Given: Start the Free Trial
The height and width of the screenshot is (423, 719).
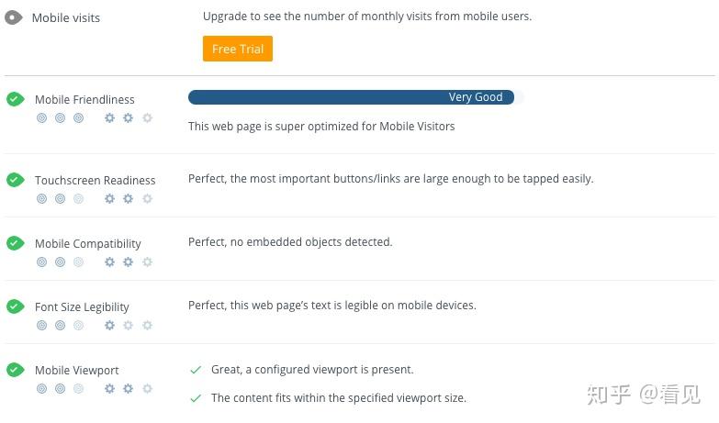Looking at the screenshot, I should tap(238, 49).
